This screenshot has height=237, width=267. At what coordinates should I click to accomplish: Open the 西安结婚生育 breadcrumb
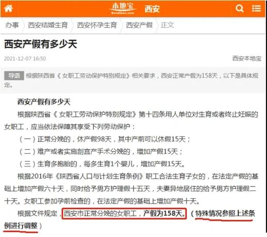(x=48, y=25)
